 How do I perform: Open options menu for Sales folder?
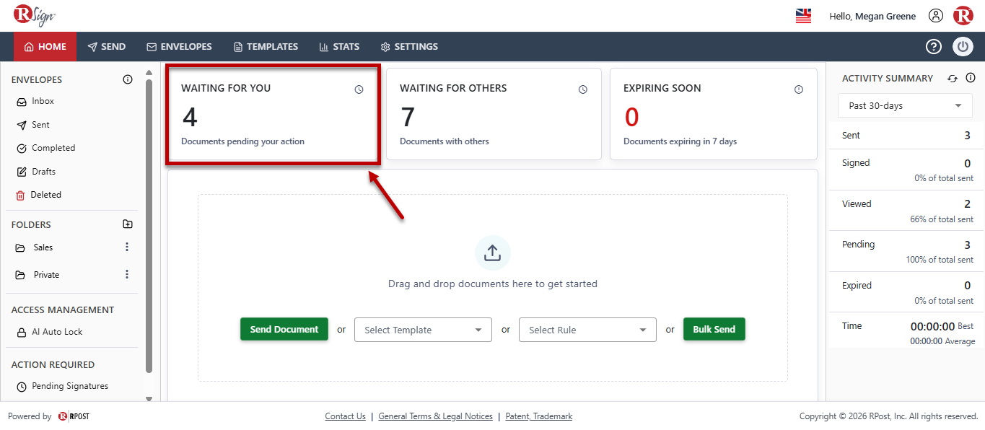(x=127, y=247)
